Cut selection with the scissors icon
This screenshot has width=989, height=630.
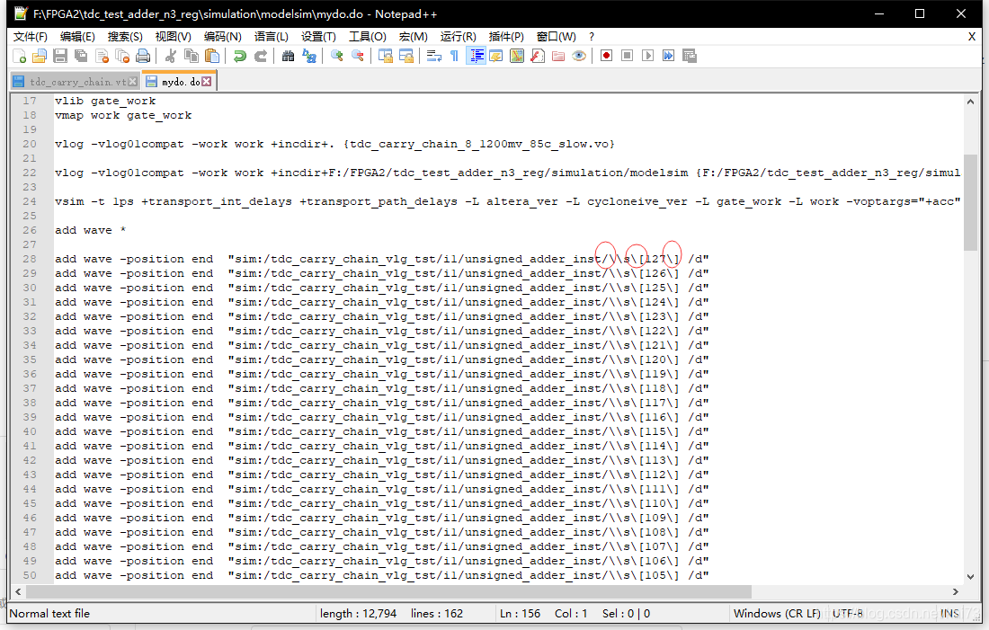(x=170, y=56)
